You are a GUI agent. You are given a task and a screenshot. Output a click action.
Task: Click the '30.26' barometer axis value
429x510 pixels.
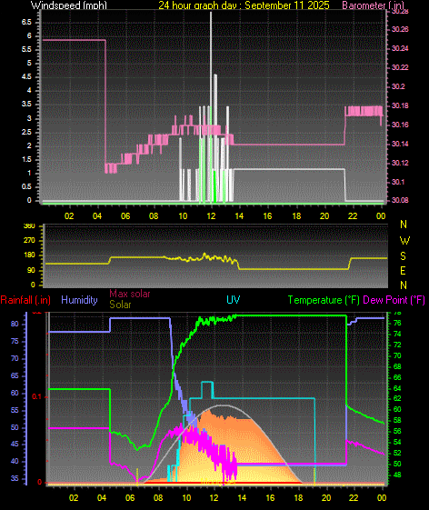(400, 30)
